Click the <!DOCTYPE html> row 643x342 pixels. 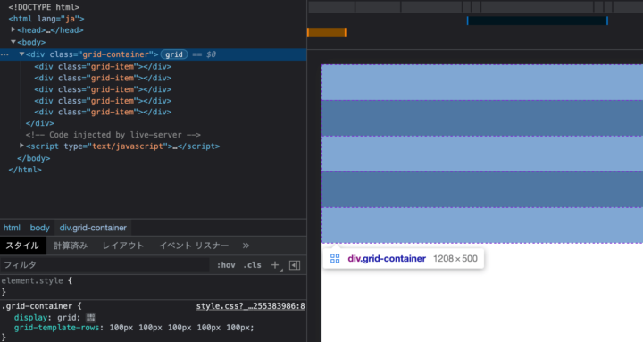click(44, 7)
